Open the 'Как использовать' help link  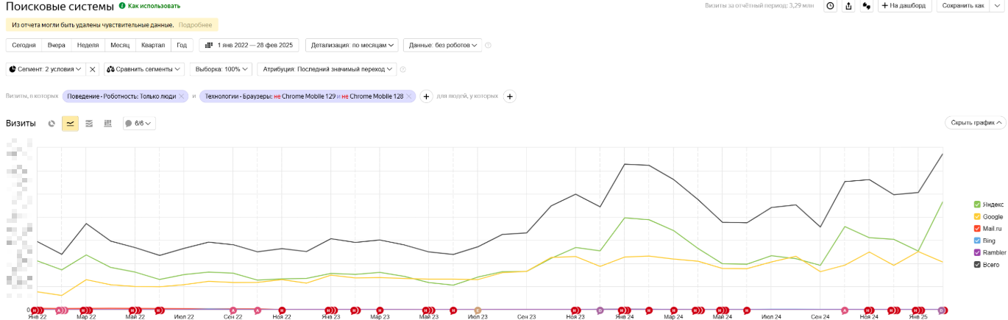click(149, 6)
